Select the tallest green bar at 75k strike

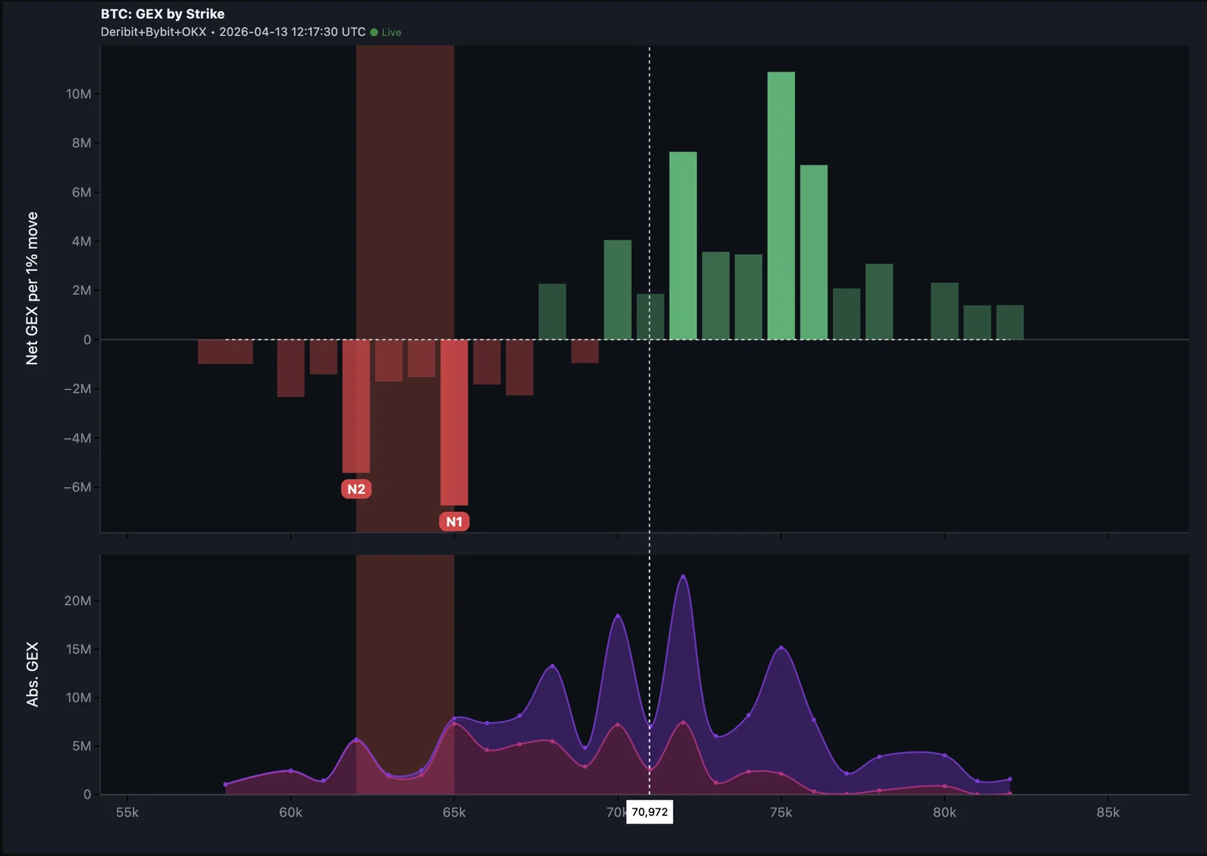(781, 205)
